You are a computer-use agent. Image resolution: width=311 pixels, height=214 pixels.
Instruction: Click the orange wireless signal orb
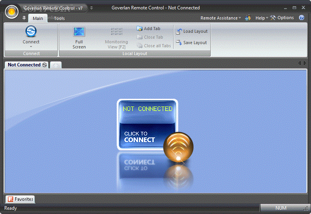pos(178,147)
